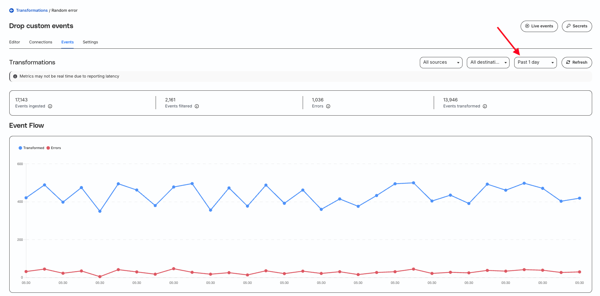Screen dimensions: 600x296
Task: Click the 1,036 errors value
Action: [x=318, y=100]
